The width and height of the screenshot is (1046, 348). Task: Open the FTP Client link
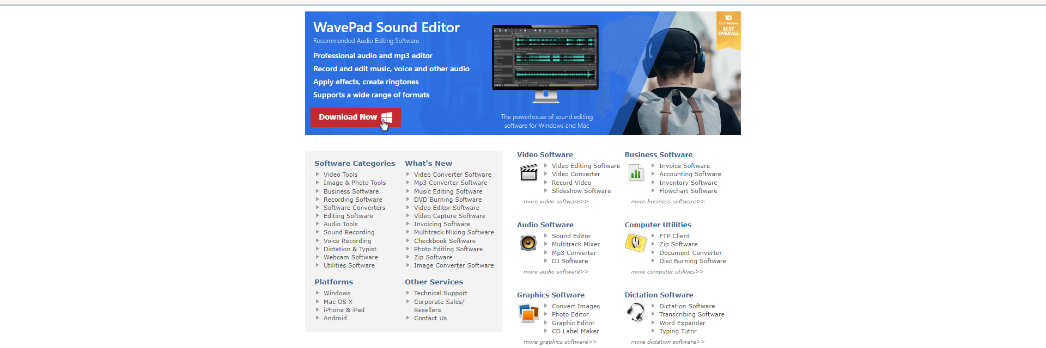tap(674, 236)
